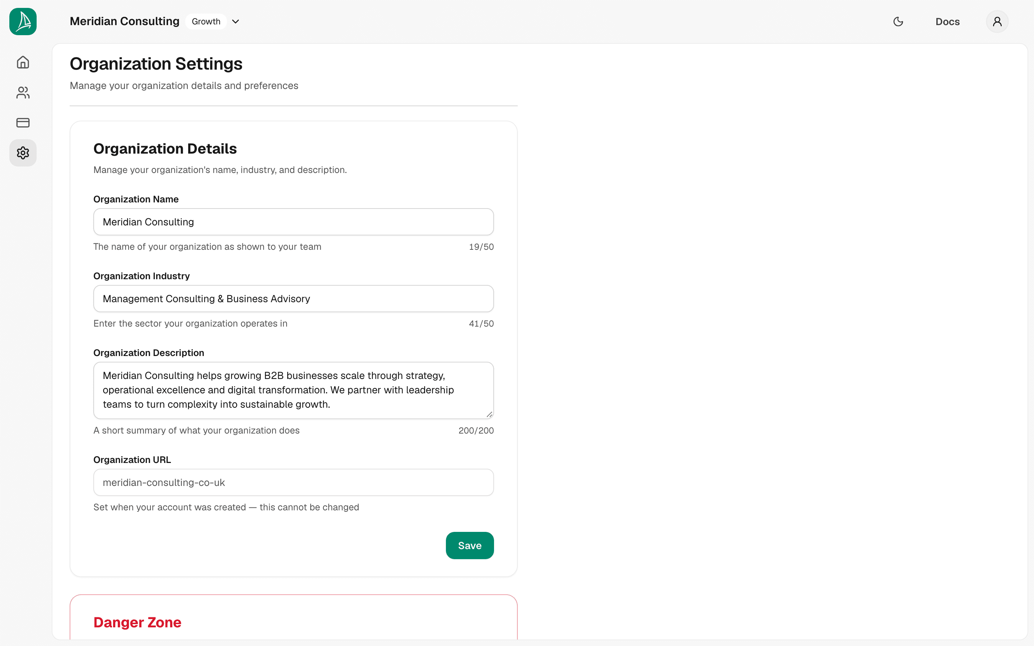Open the user profile avatar menu
This screenshot has height=646, width=1034.
pyautogui.click(x=997, y=22)
